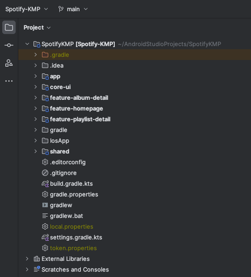
Task: Select the gradle.properties file name
Action: (x=74, y=195)
